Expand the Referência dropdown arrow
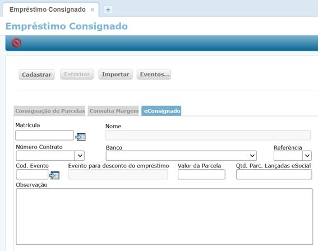Viewport: 318px width, 251px height. (x=307, y=156)
